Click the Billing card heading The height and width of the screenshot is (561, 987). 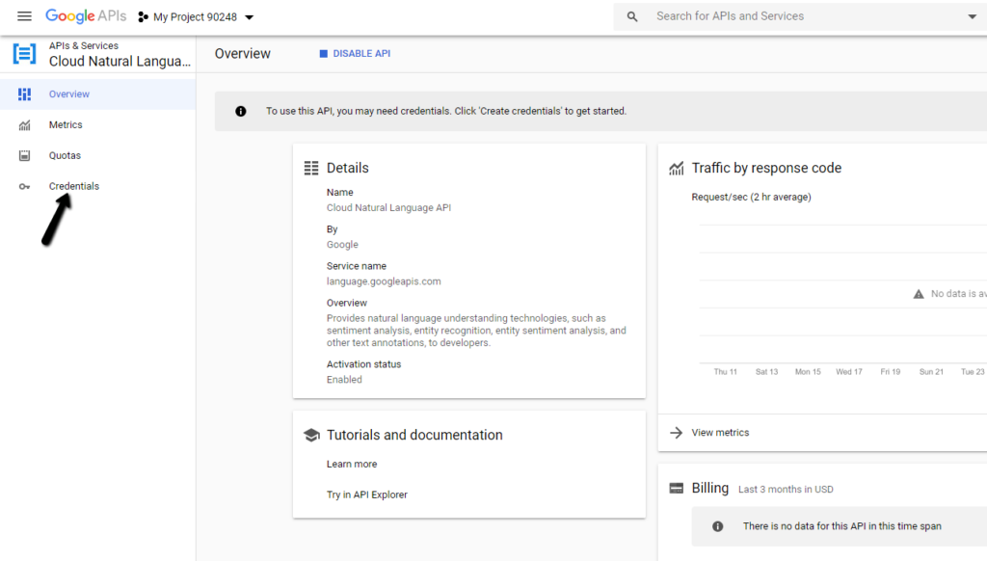coord(710,488)
